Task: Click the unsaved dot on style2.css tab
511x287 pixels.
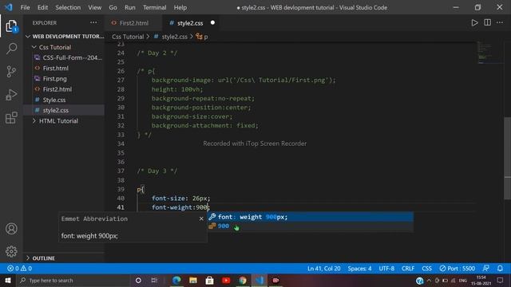Action: 212,23
